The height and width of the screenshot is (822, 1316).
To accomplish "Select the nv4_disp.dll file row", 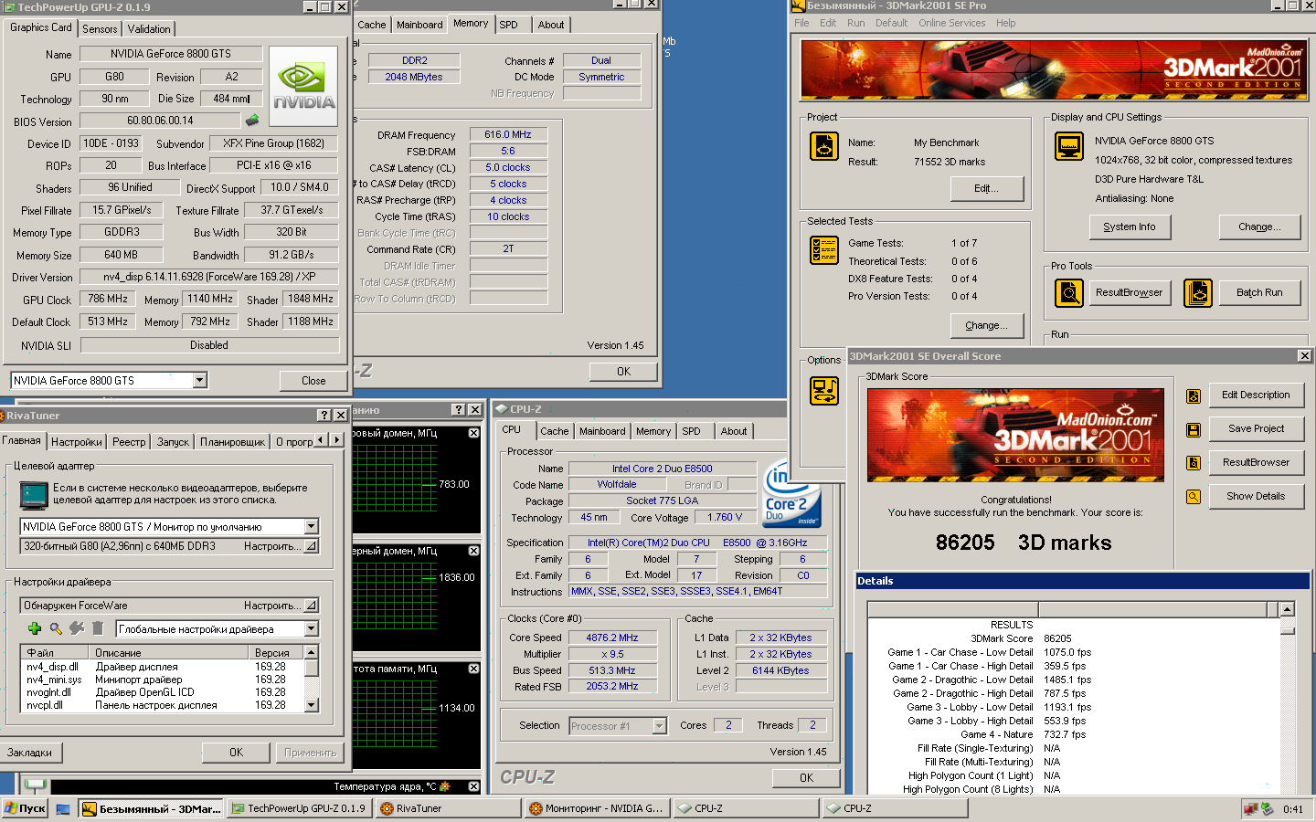I will pos(162,667).
